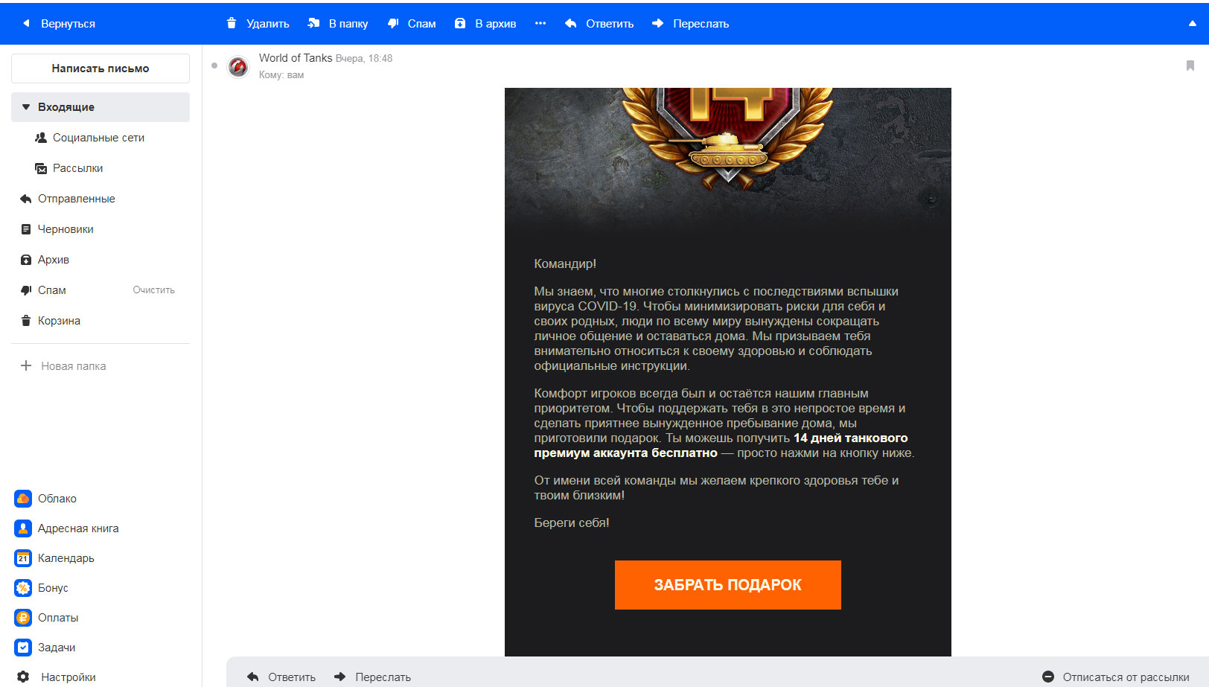Click the minus-circle unsubscribe icon

click(x=1048, y=677)
